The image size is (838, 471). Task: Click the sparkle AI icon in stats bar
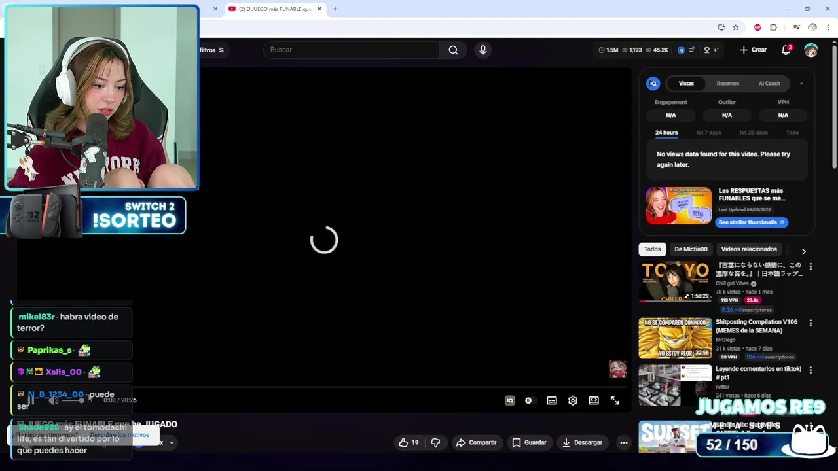point(716,50)
